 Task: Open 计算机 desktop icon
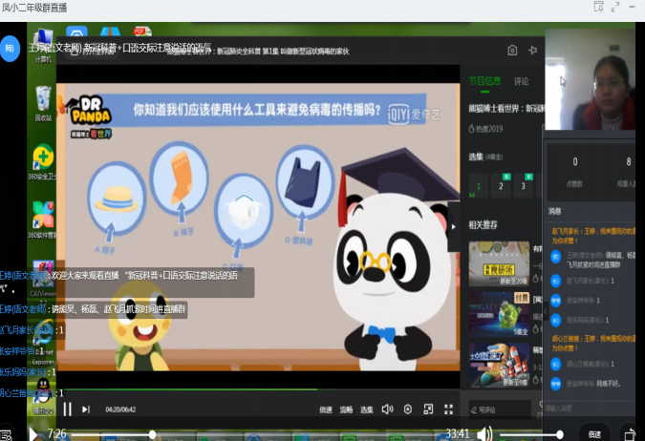pyautogui.click(x=43, y=46)
